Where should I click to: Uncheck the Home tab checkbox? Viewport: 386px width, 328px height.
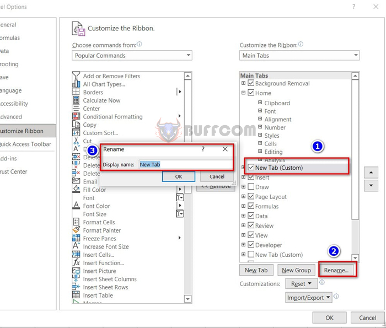(x=251, y=93)
